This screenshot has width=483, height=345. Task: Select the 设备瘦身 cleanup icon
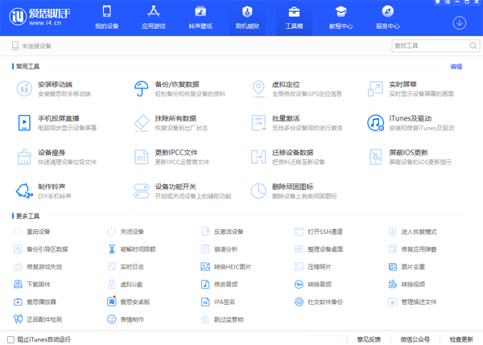click(23, 156)
